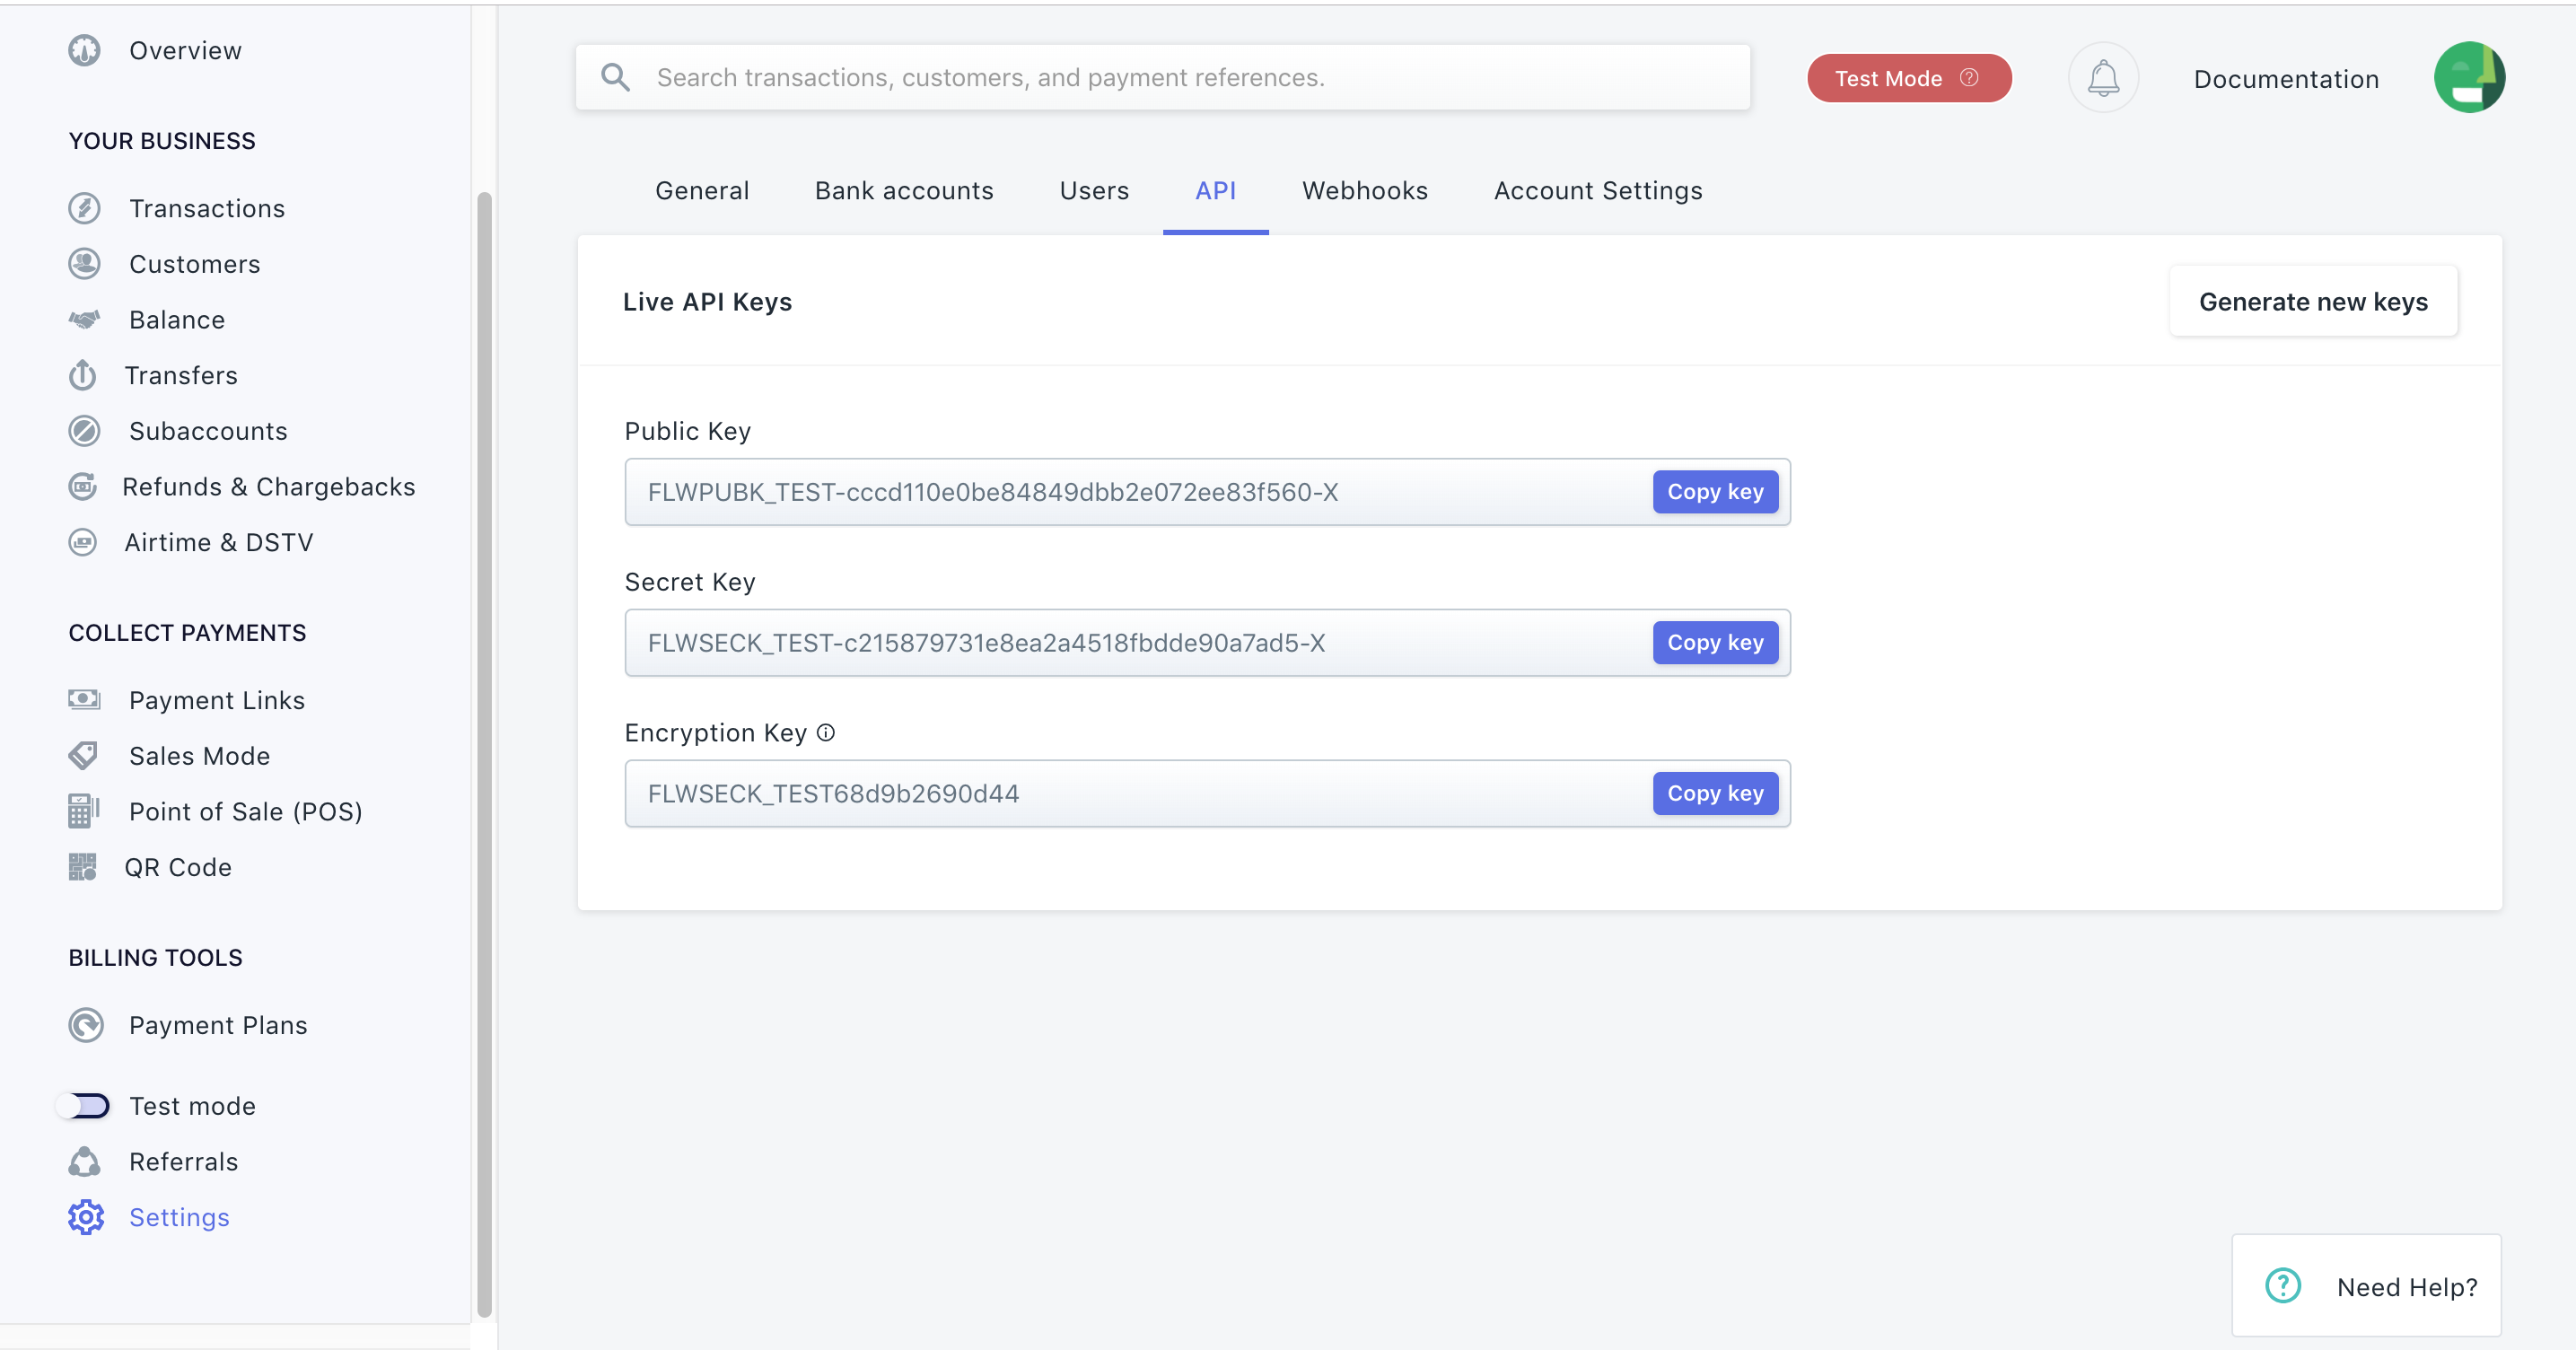The height and width of the screenshot is (1350, 2576).
Task: Click the Settings gear icon
Action: coord(86,1217)
